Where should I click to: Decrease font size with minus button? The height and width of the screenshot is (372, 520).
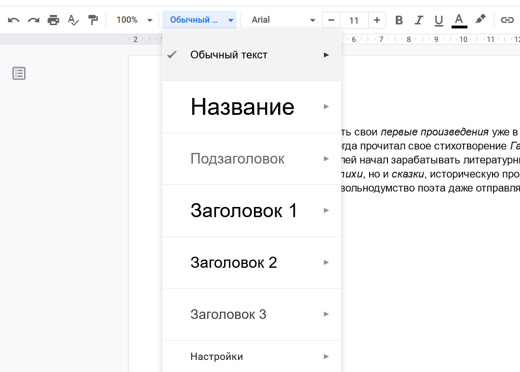click(x=331, y=20)
